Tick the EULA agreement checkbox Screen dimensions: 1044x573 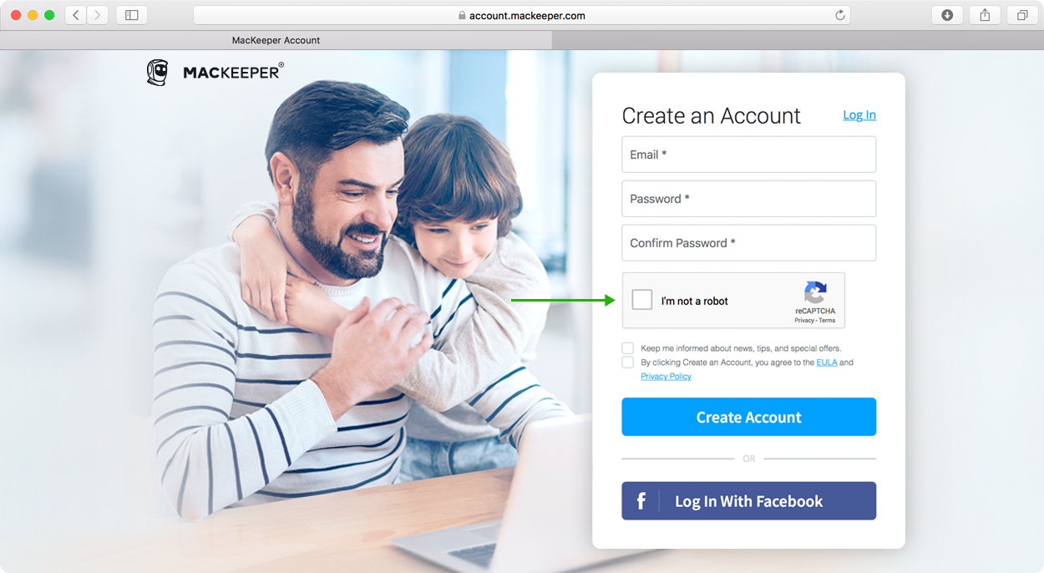[x=627, y=363]
